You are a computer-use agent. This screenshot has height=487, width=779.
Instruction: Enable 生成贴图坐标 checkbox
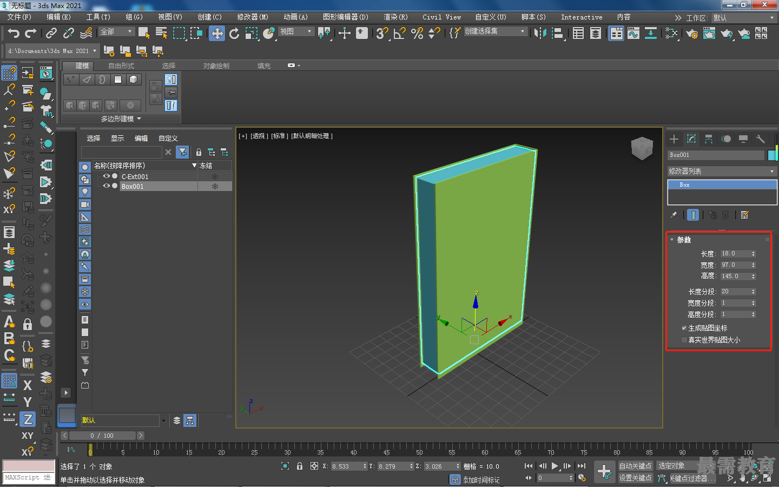coord(684,328)
